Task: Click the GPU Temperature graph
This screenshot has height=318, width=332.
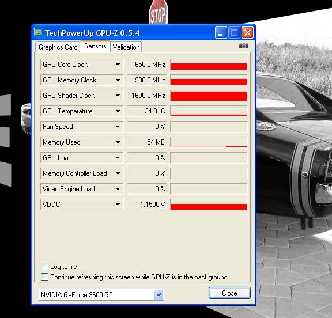Action: click(209, 111)
